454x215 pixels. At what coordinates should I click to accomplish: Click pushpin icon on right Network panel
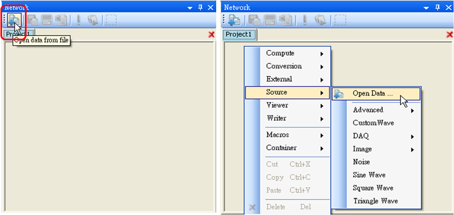click(x=438, y=7)
